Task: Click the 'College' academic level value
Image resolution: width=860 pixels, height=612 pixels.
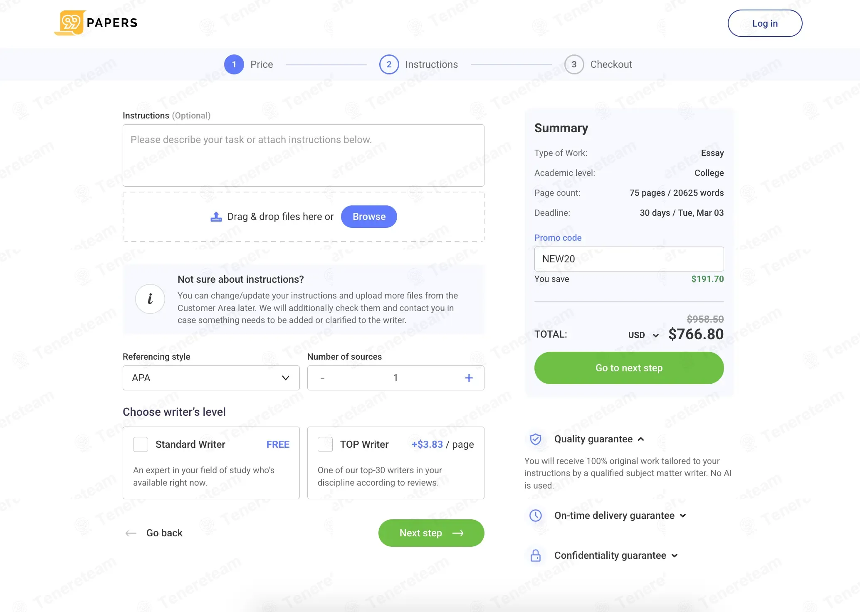Action: [709, 173]
